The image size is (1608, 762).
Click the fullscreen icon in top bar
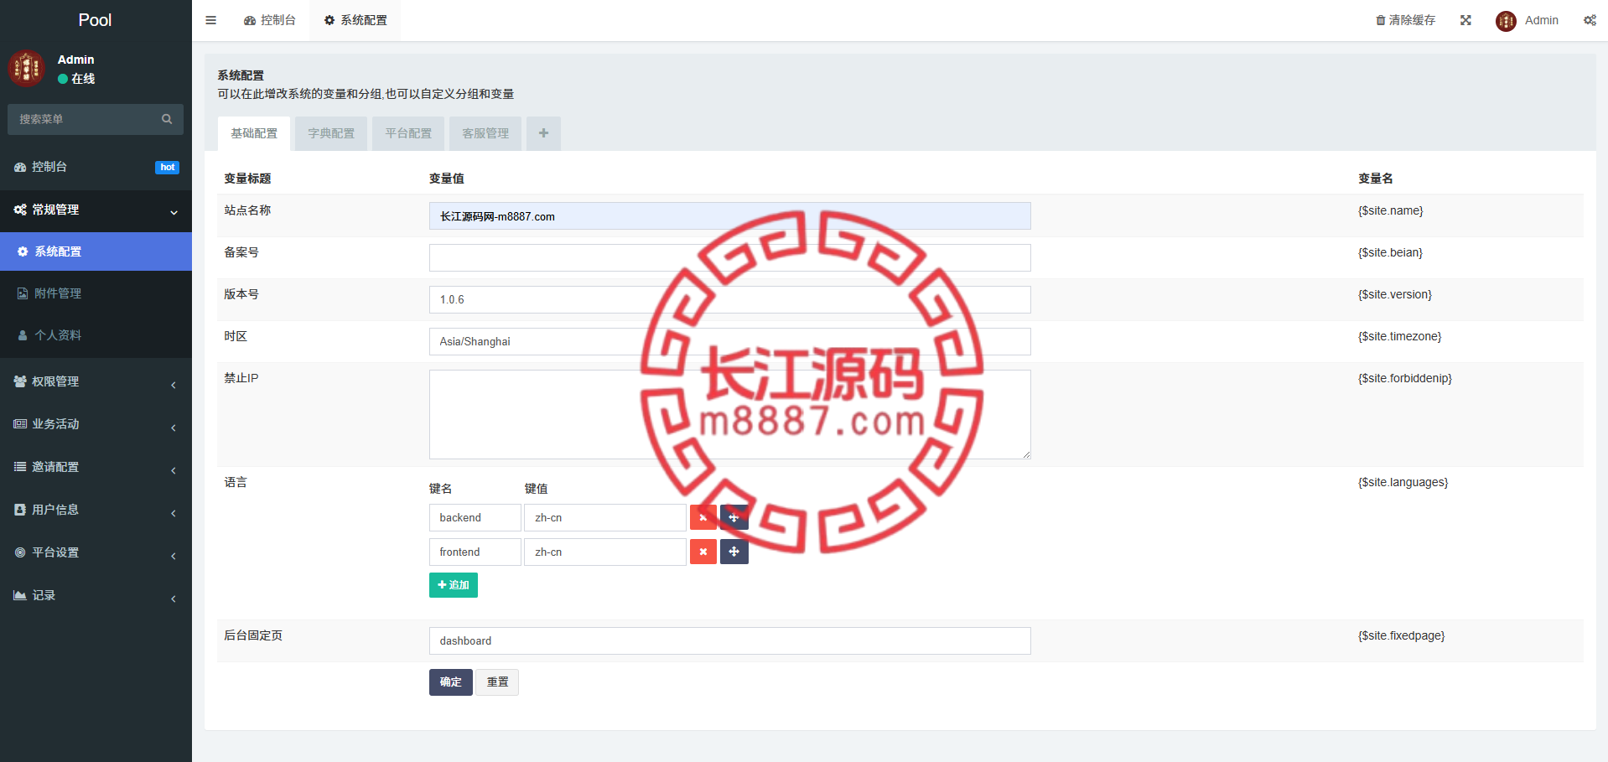(x=1465, y=20)
